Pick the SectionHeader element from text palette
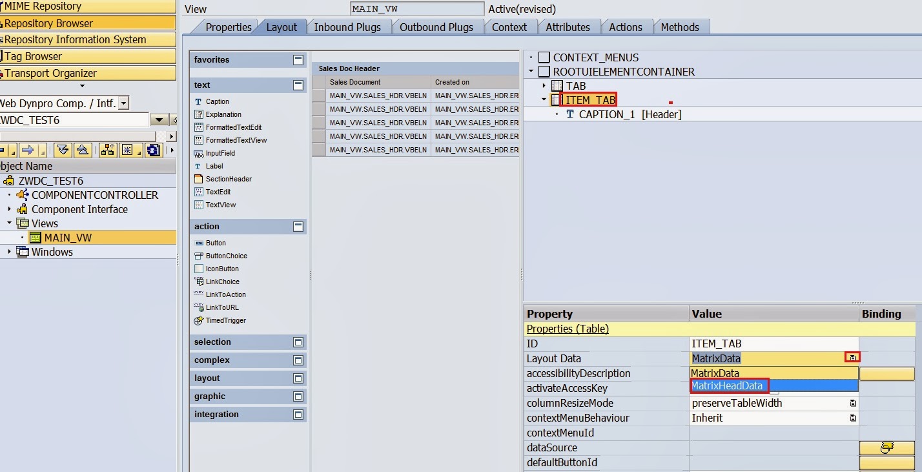The height and width of the screenshot is (472, 922). tap(229, 179)
